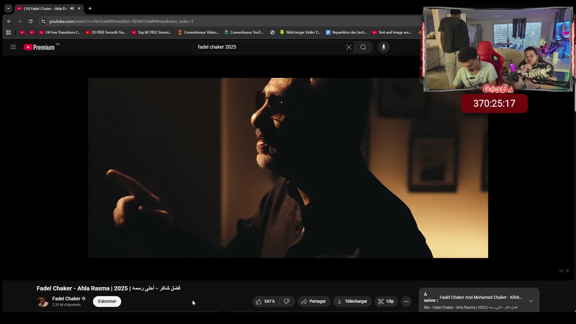
Task: Click the video title Fadel Chaker - Ahla Rasma
Action: pos(108,288)
